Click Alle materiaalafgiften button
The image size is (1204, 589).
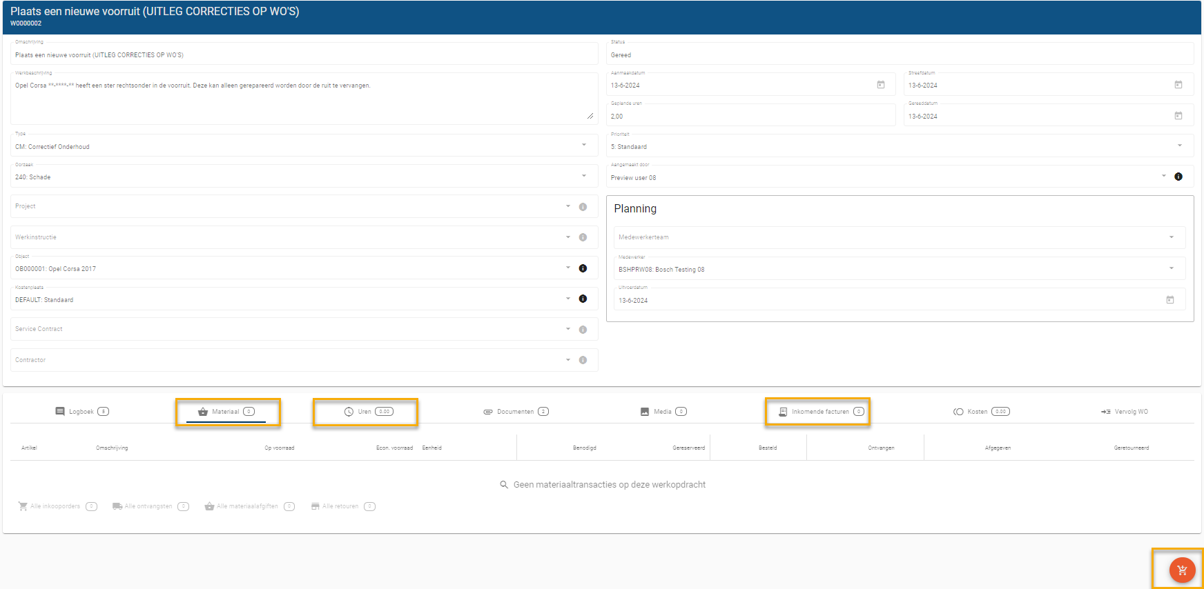click(x=247, y=506)
